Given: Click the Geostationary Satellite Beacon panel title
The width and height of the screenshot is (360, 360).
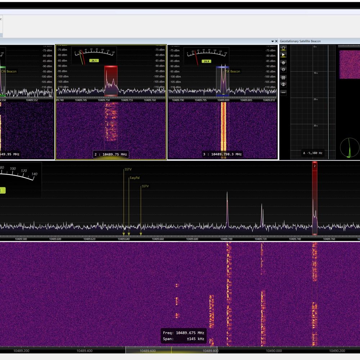Looking at the screenshot, I should (x=300, y=41).
